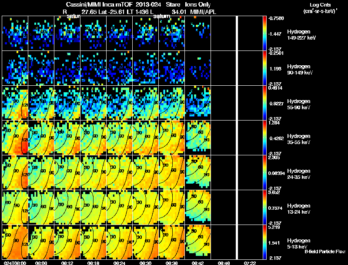Image resolution: width=348 pixels, height=265 pixels.
Task: Open the Hydrogen 55-90 keV panel at 06:18
Action: click(93, 103)
